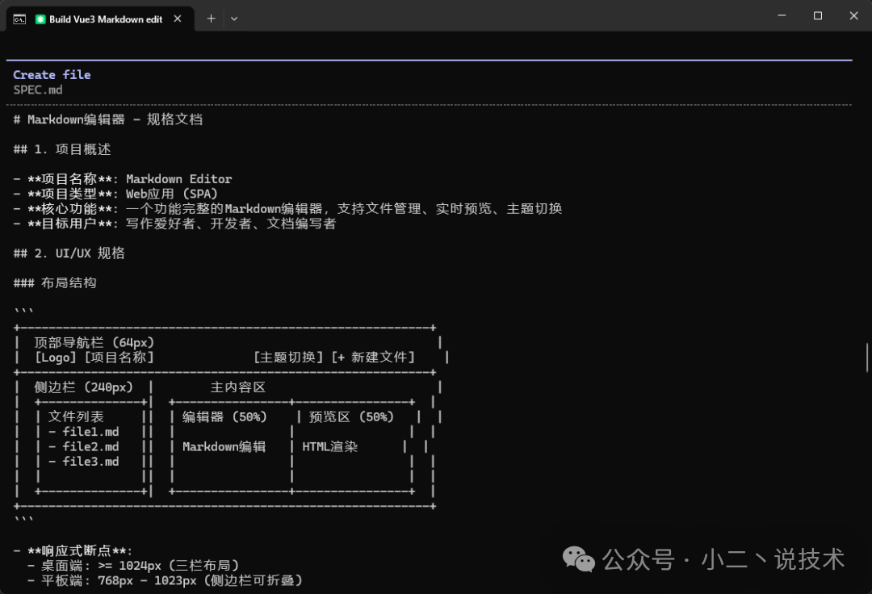Click '- file3.md' in the diagram

point(83,462)
